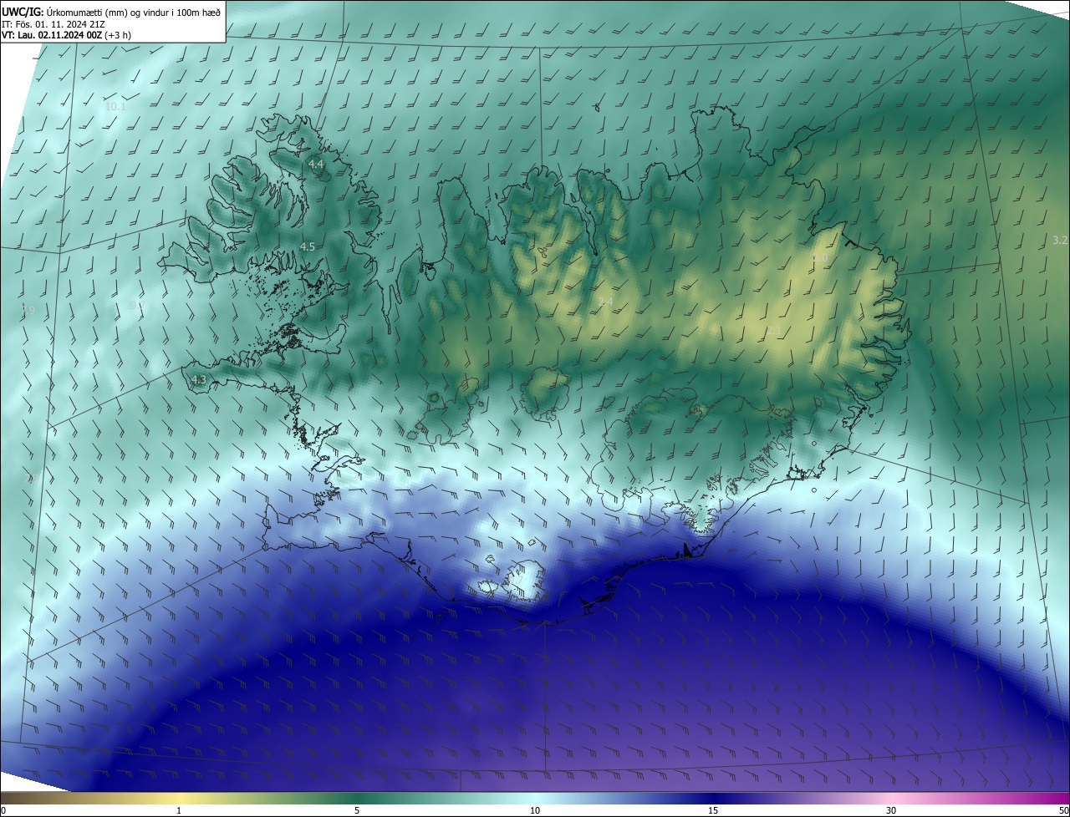Click the colorbar tick label 15
Screen dimensions: 1070x817
coord(713,810)
